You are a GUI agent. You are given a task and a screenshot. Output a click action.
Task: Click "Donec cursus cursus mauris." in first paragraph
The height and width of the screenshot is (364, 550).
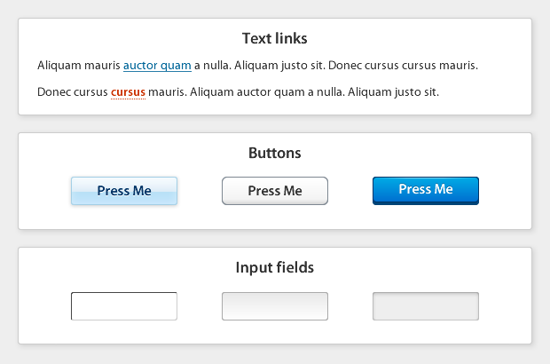403,66
